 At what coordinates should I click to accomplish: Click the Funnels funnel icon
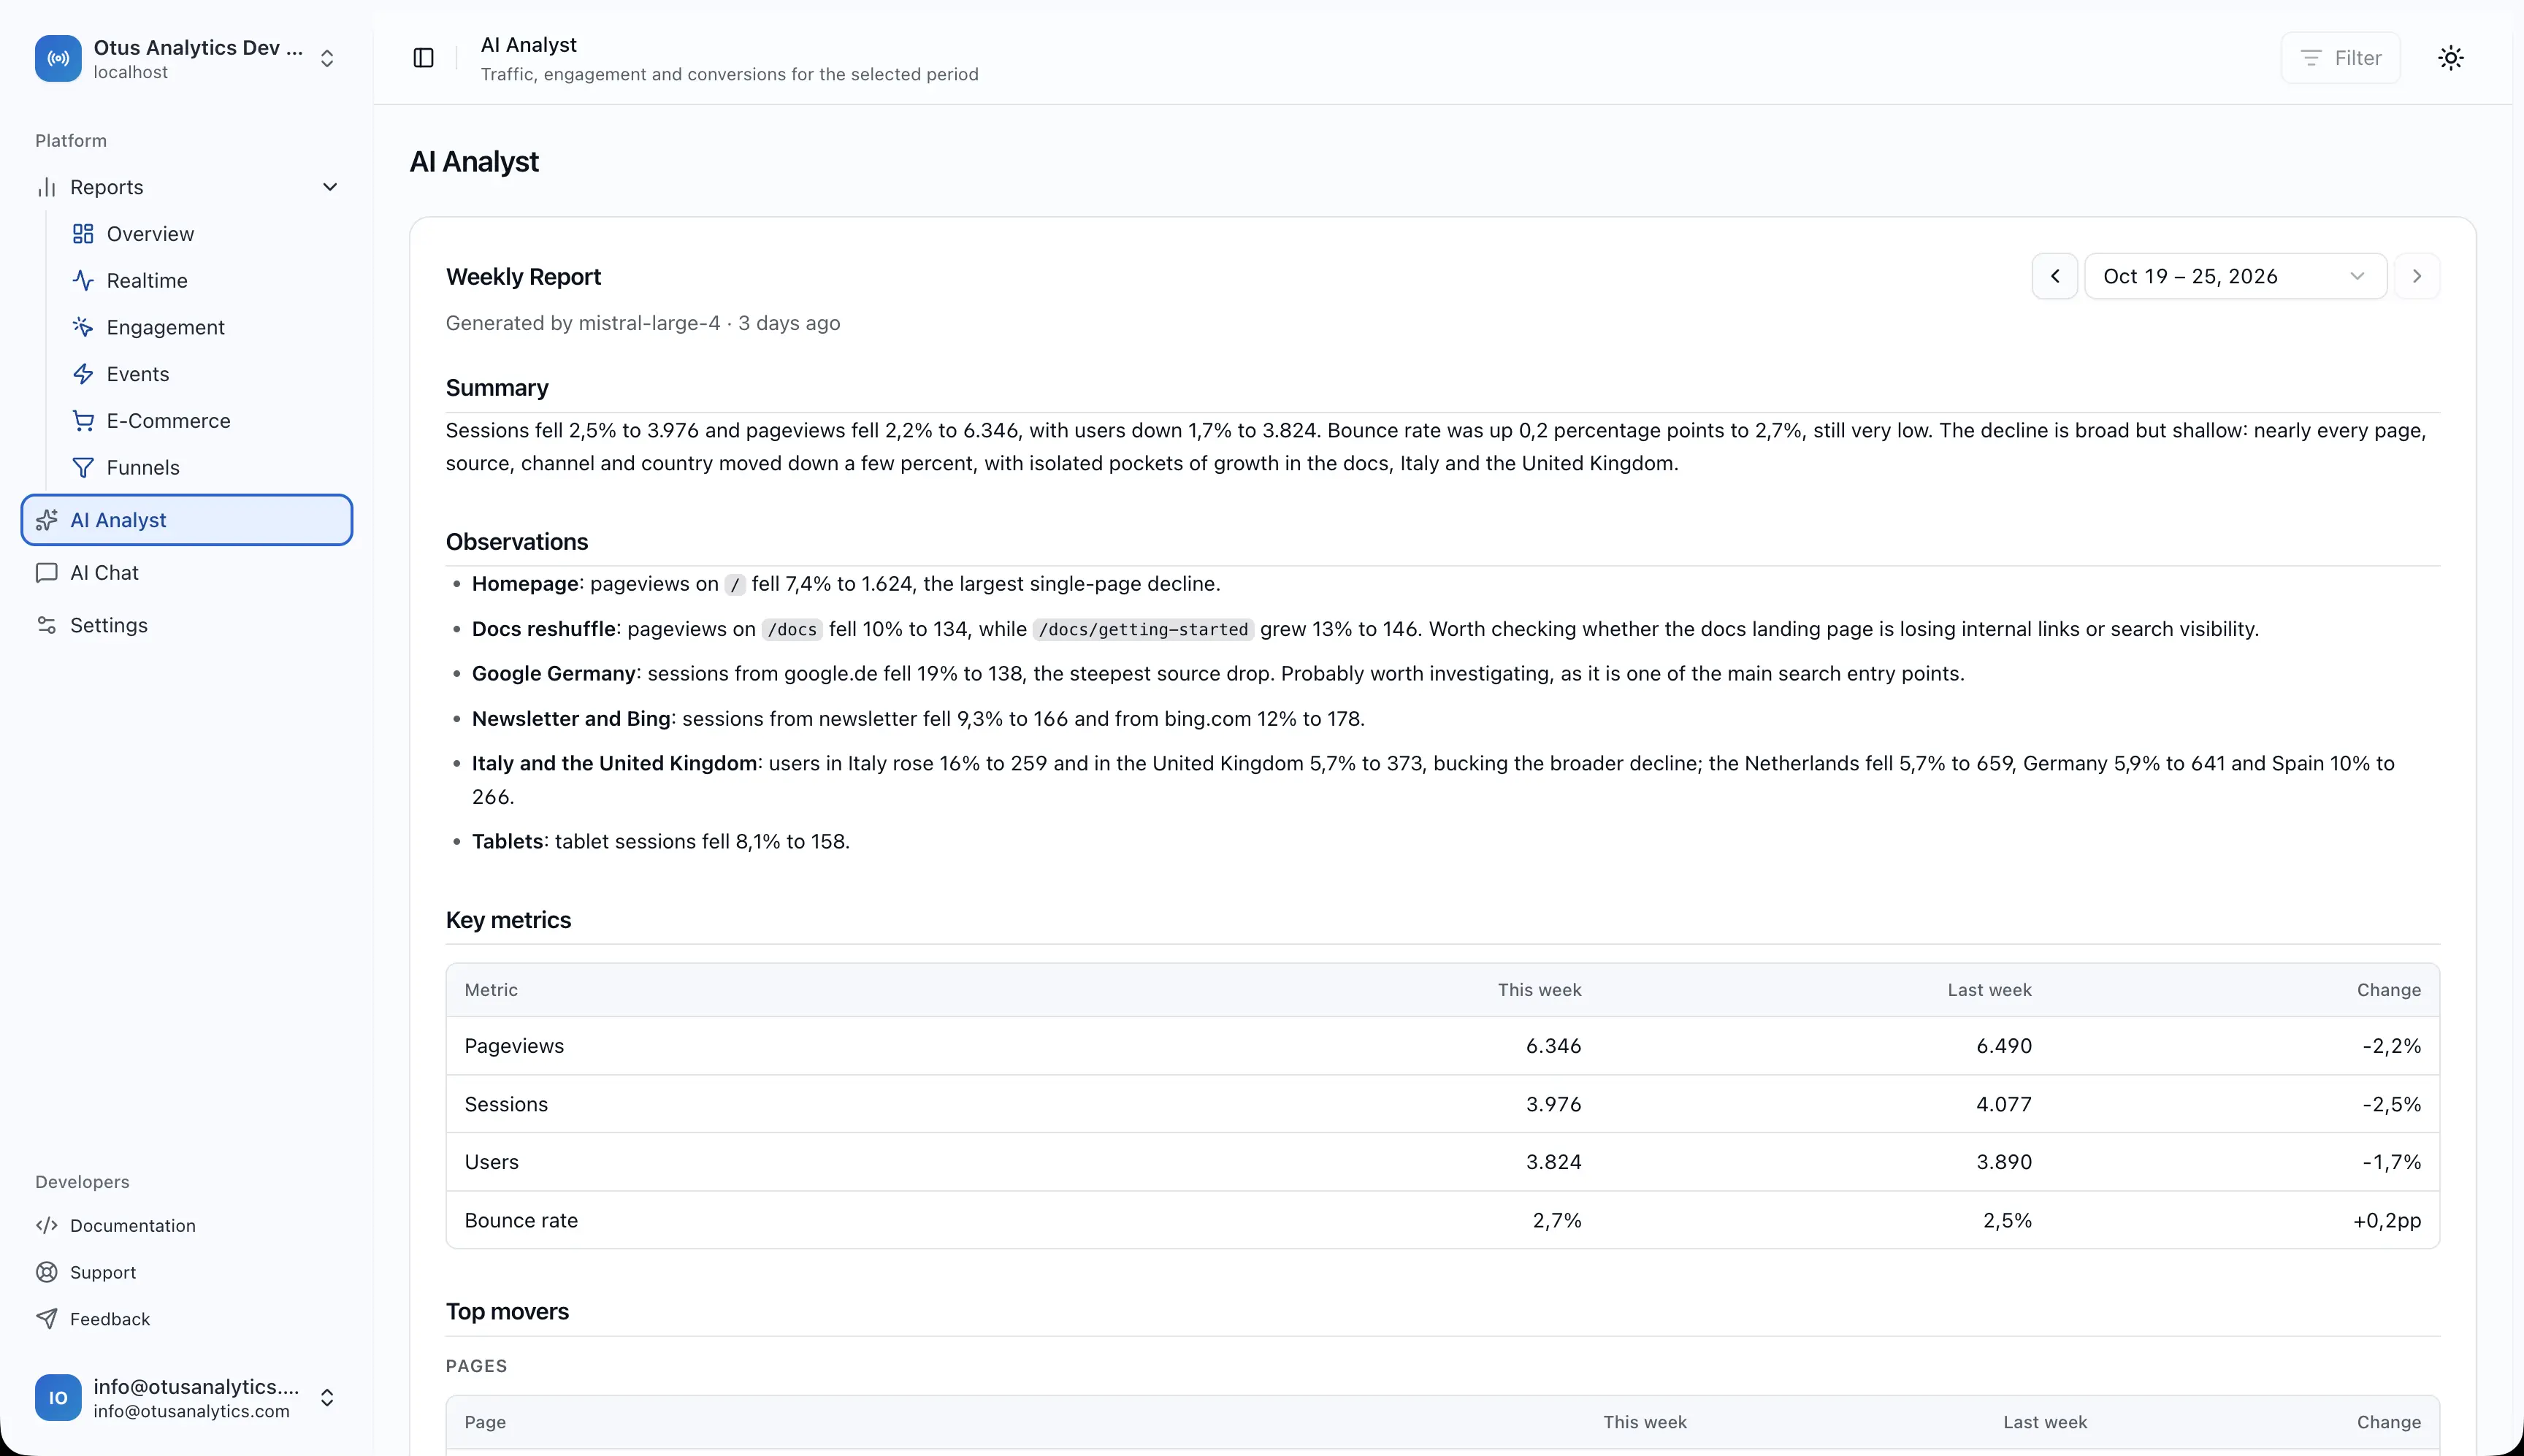coord(83,468)
